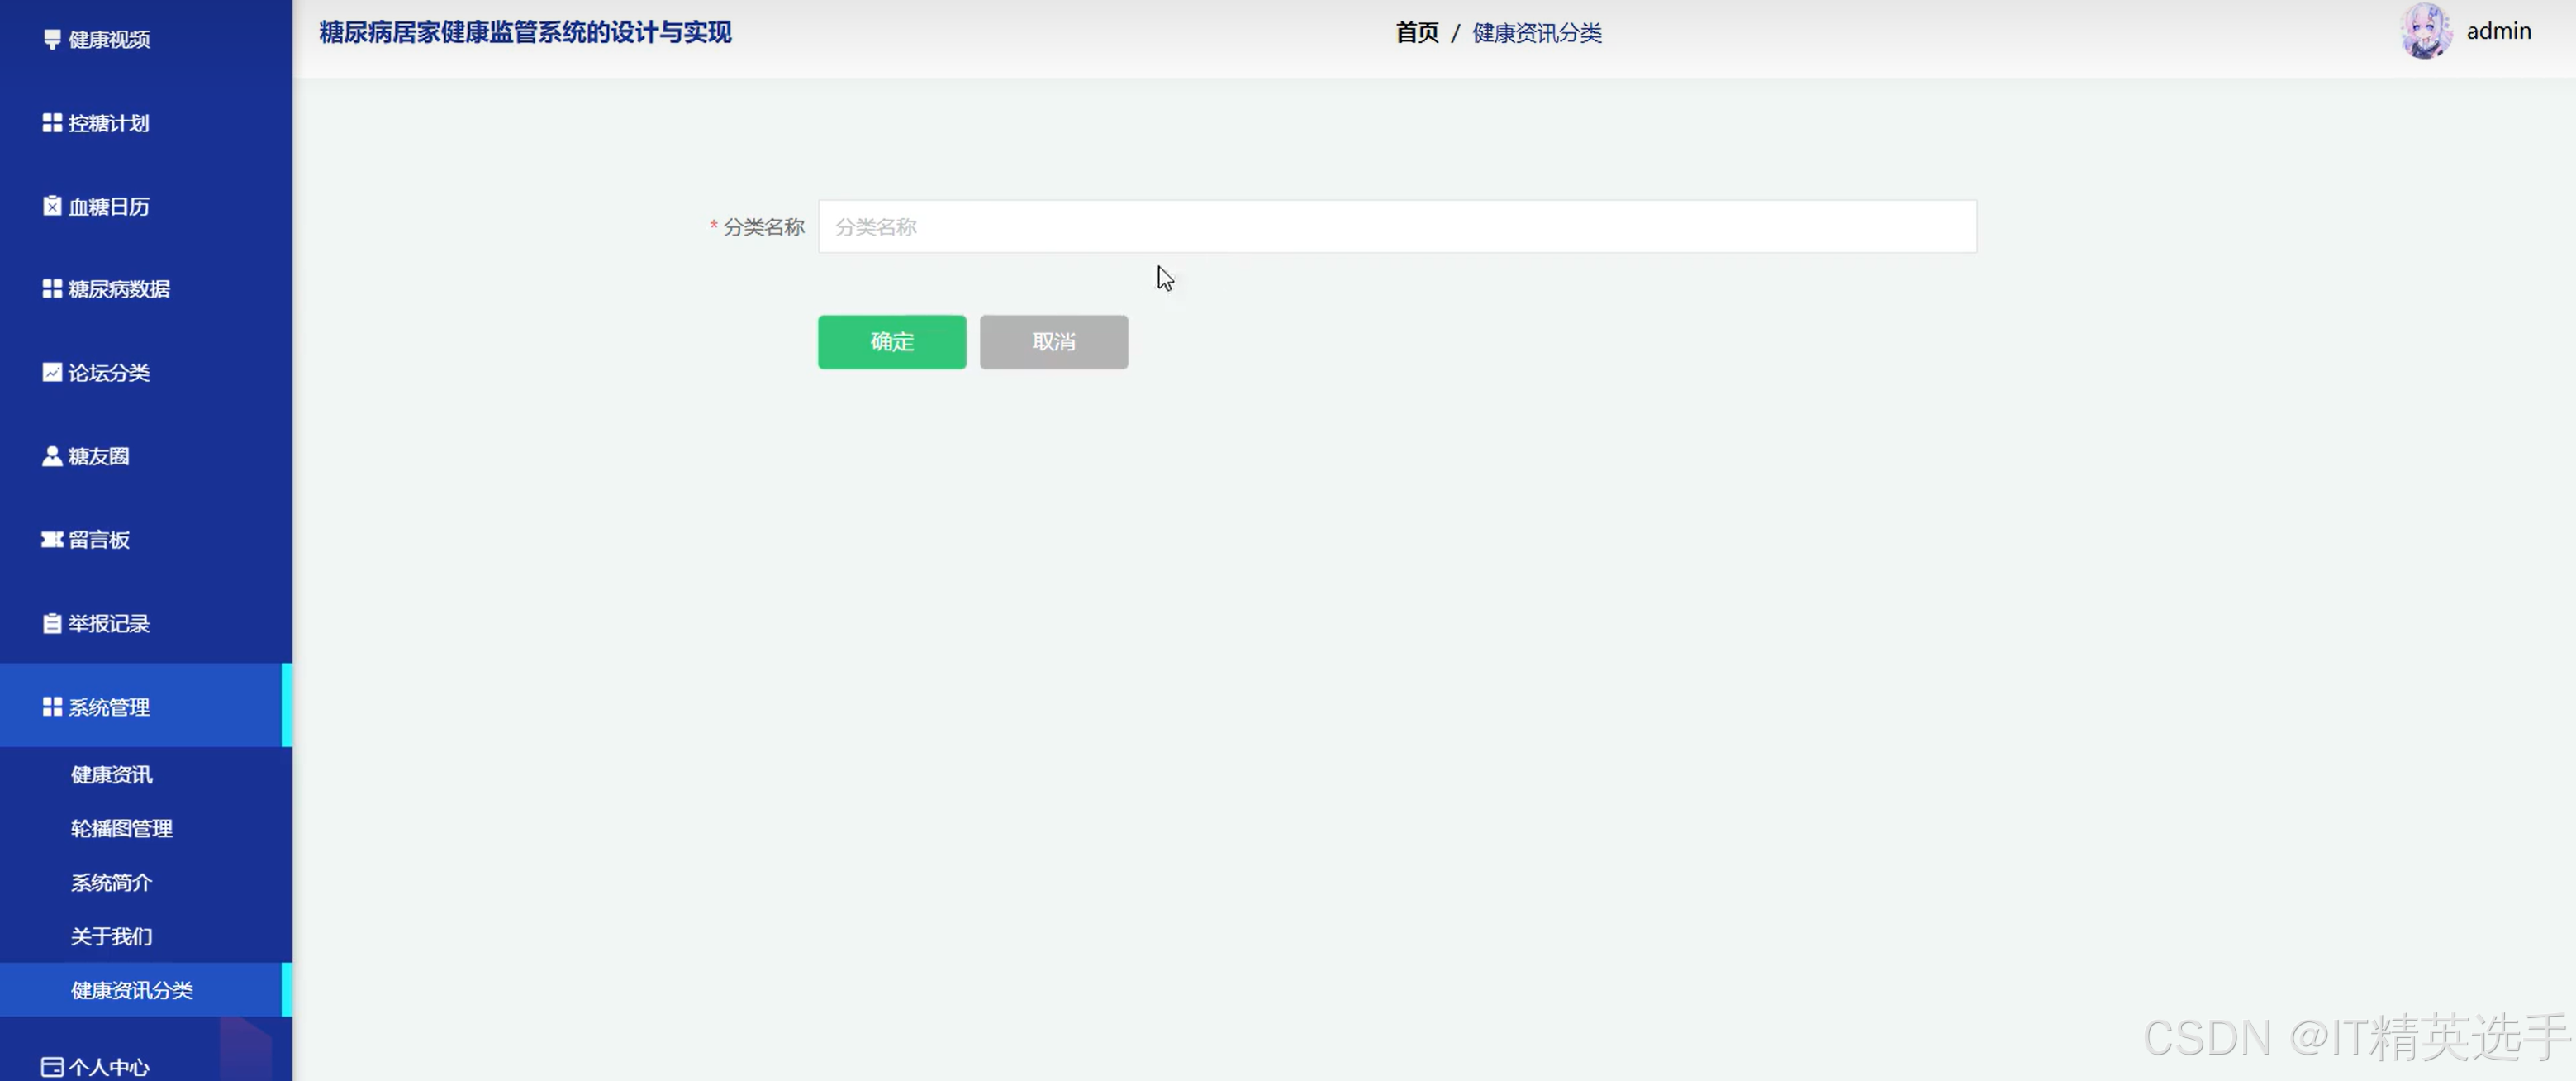The width and height of the screenshot is (2576, 1081).
Task: Click the 取消 cancel button
Action: 1053,341
